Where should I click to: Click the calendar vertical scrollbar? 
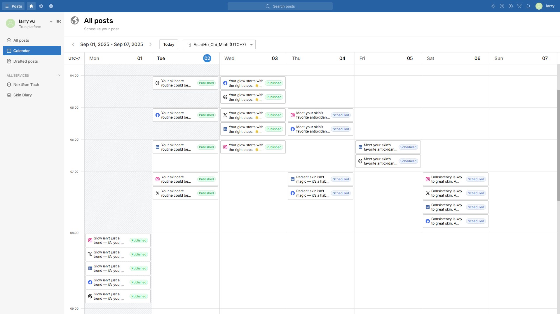[x=558, y=146]
